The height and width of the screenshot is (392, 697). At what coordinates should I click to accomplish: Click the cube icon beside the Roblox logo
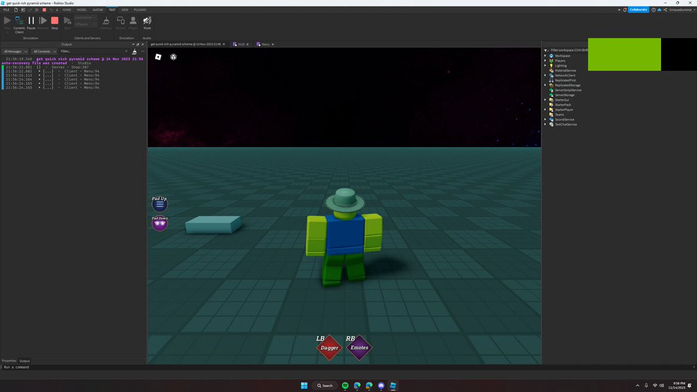click(x=173, y=56)
